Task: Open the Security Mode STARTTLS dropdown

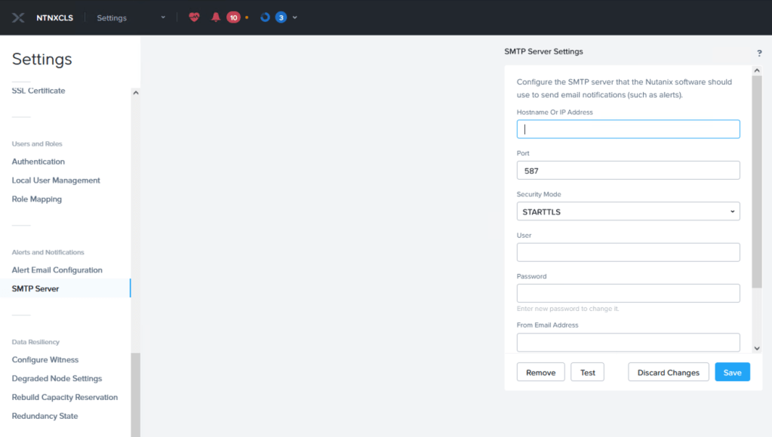Action: tap(628, 211)
